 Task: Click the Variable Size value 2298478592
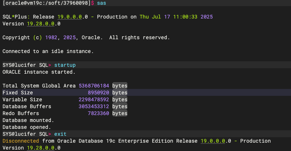[94, 99]
